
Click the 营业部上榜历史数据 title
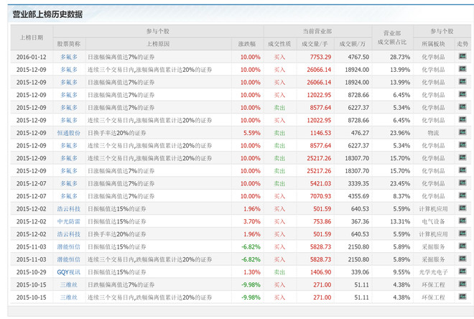[47, 14]
